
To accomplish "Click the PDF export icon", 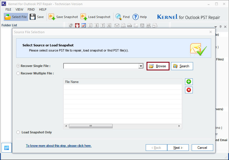I will coord(142,25).
